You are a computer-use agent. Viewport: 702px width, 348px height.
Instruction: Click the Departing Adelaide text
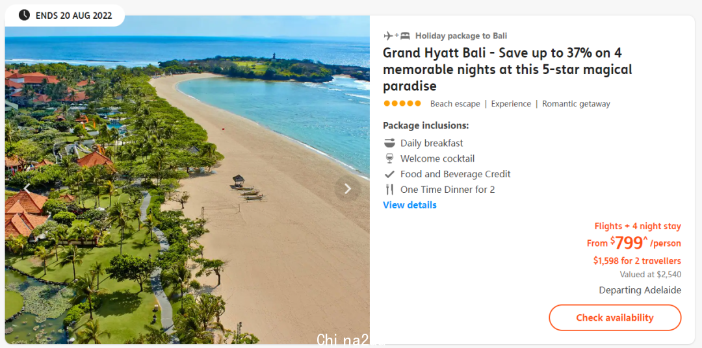[x=640, y=290]
